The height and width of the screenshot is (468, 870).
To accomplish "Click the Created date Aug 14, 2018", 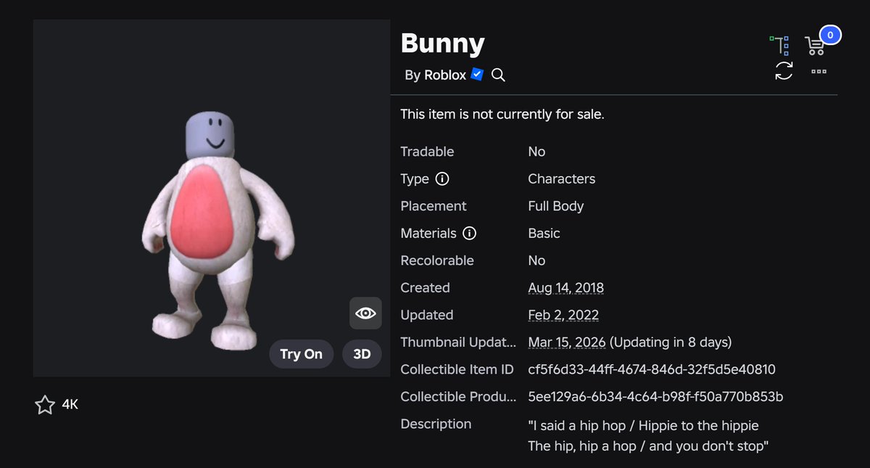I will pos(566,288).
